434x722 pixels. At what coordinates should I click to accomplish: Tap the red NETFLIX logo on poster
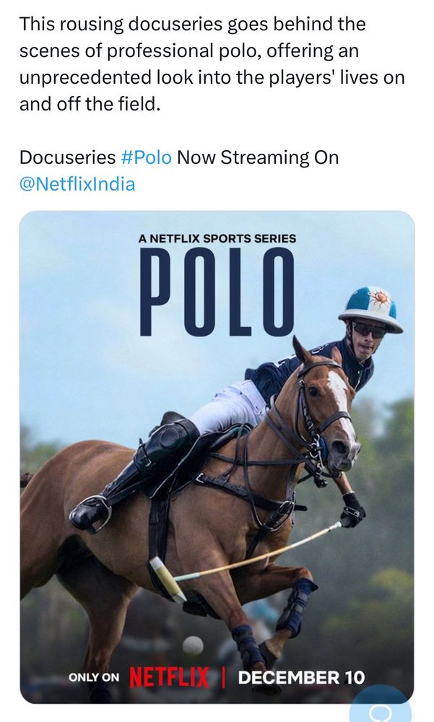(169, 677)
